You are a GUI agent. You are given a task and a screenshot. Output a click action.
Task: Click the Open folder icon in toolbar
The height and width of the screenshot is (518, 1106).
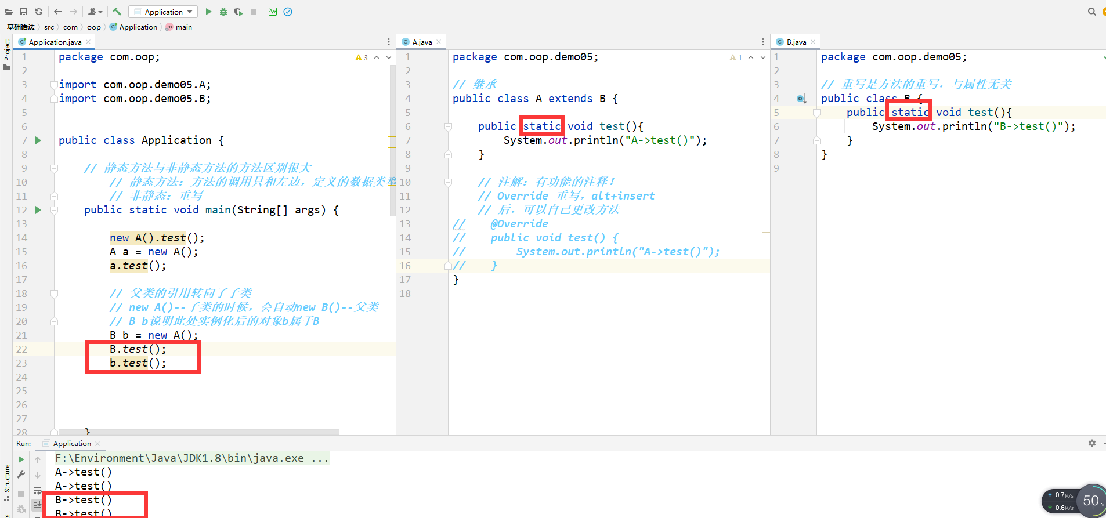(x=9, y=12)
